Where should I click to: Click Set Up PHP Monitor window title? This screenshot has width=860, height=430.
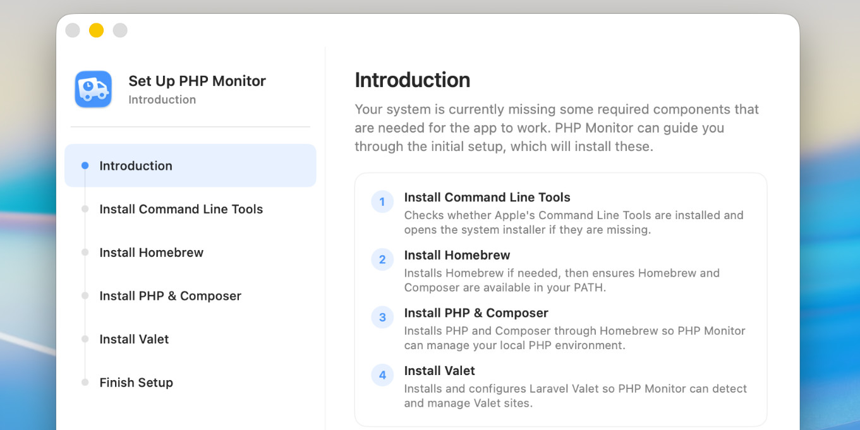pyautogui.click(x=197, y=81)
